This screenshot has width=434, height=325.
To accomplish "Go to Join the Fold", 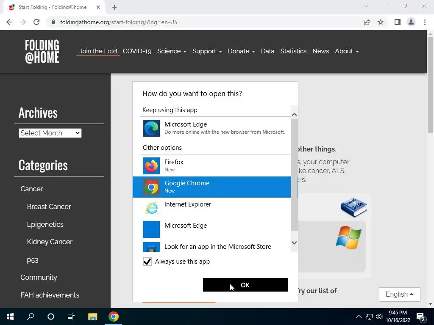I will pos(98,51).
